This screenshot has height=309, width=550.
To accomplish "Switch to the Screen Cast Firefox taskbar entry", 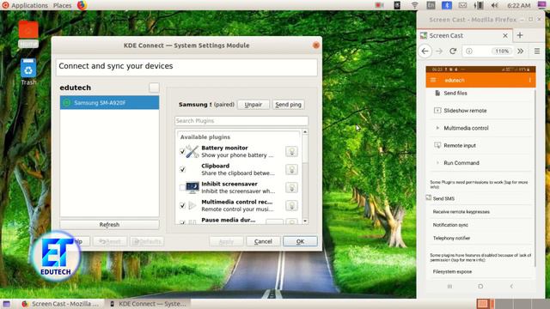I will tap(61, 304).
